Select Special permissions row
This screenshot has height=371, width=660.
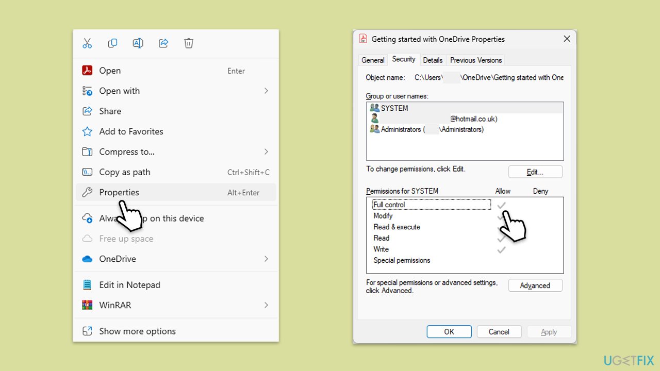point(432,260)
